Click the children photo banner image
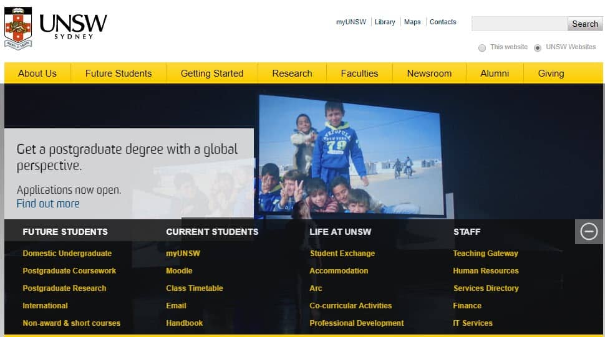The height and width of the screenshot is (337, 605). pos(351,156)
